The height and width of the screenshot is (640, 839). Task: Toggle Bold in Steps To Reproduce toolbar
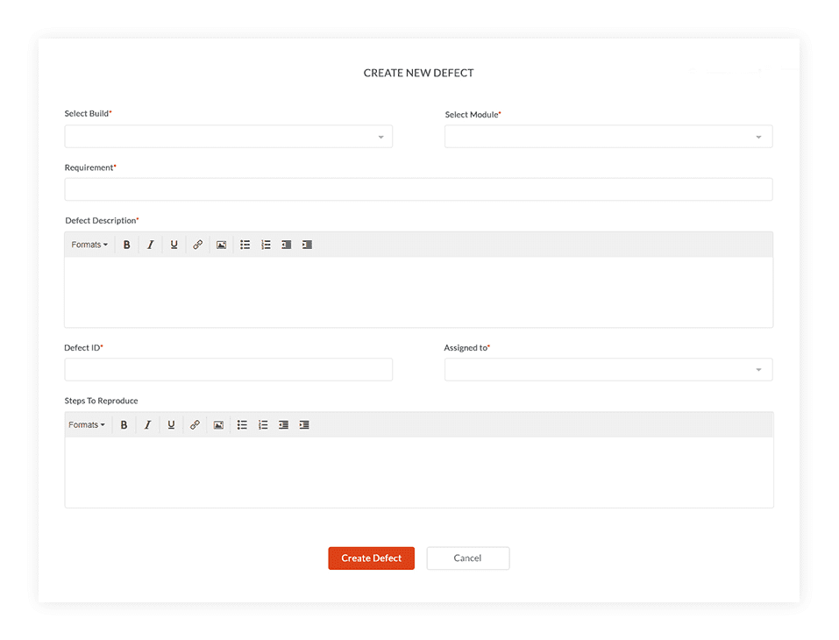[x=124, y=425]
